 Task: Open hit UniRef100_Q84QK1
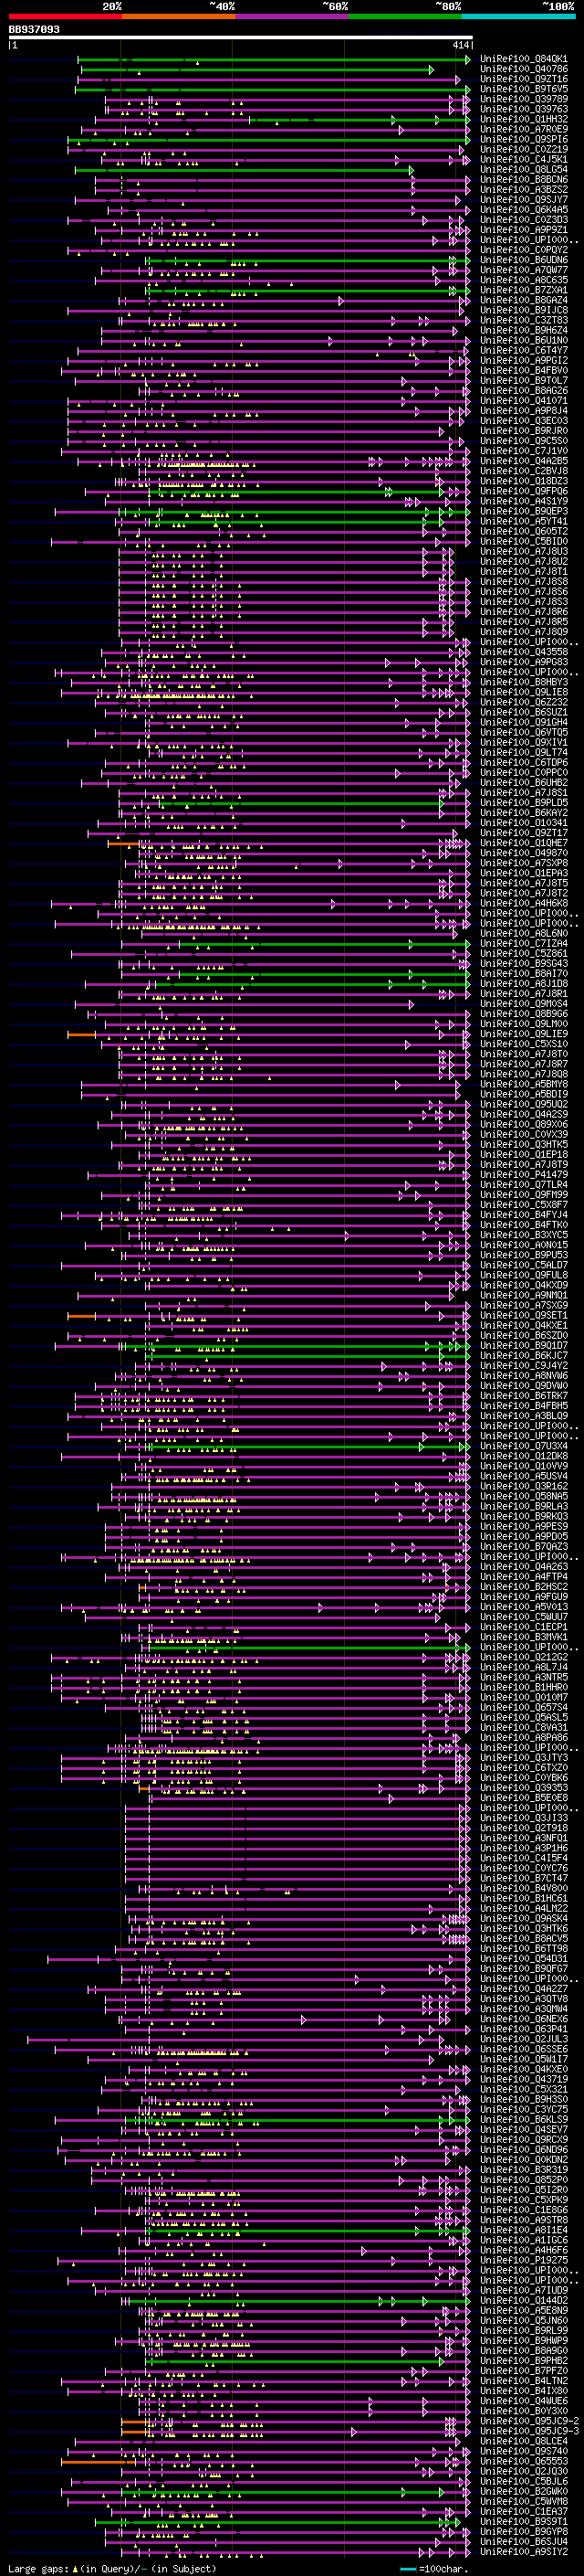pos(524,59)
